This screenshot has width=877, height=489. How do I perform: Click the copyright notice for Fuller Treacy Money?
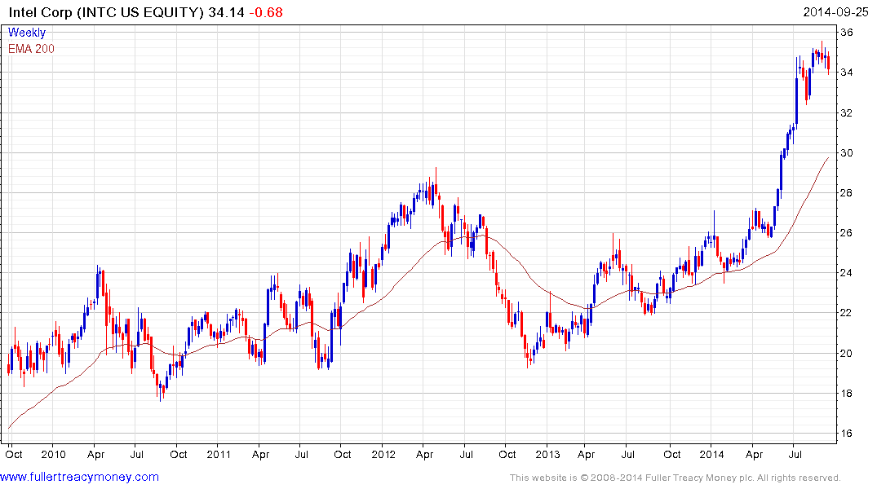point(675,478)
